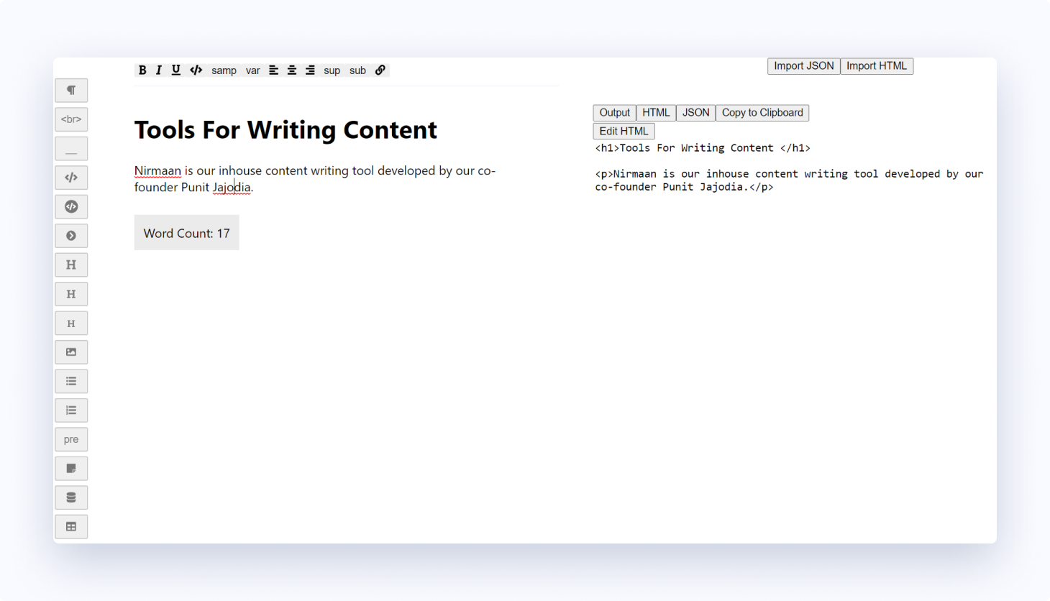Switch to the JSON output tab
This screenshot has height=601, width=1050.
click(695, 112)
